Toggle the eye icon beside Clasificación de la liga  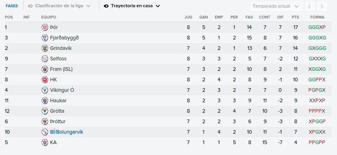click(x=31, y=6)
